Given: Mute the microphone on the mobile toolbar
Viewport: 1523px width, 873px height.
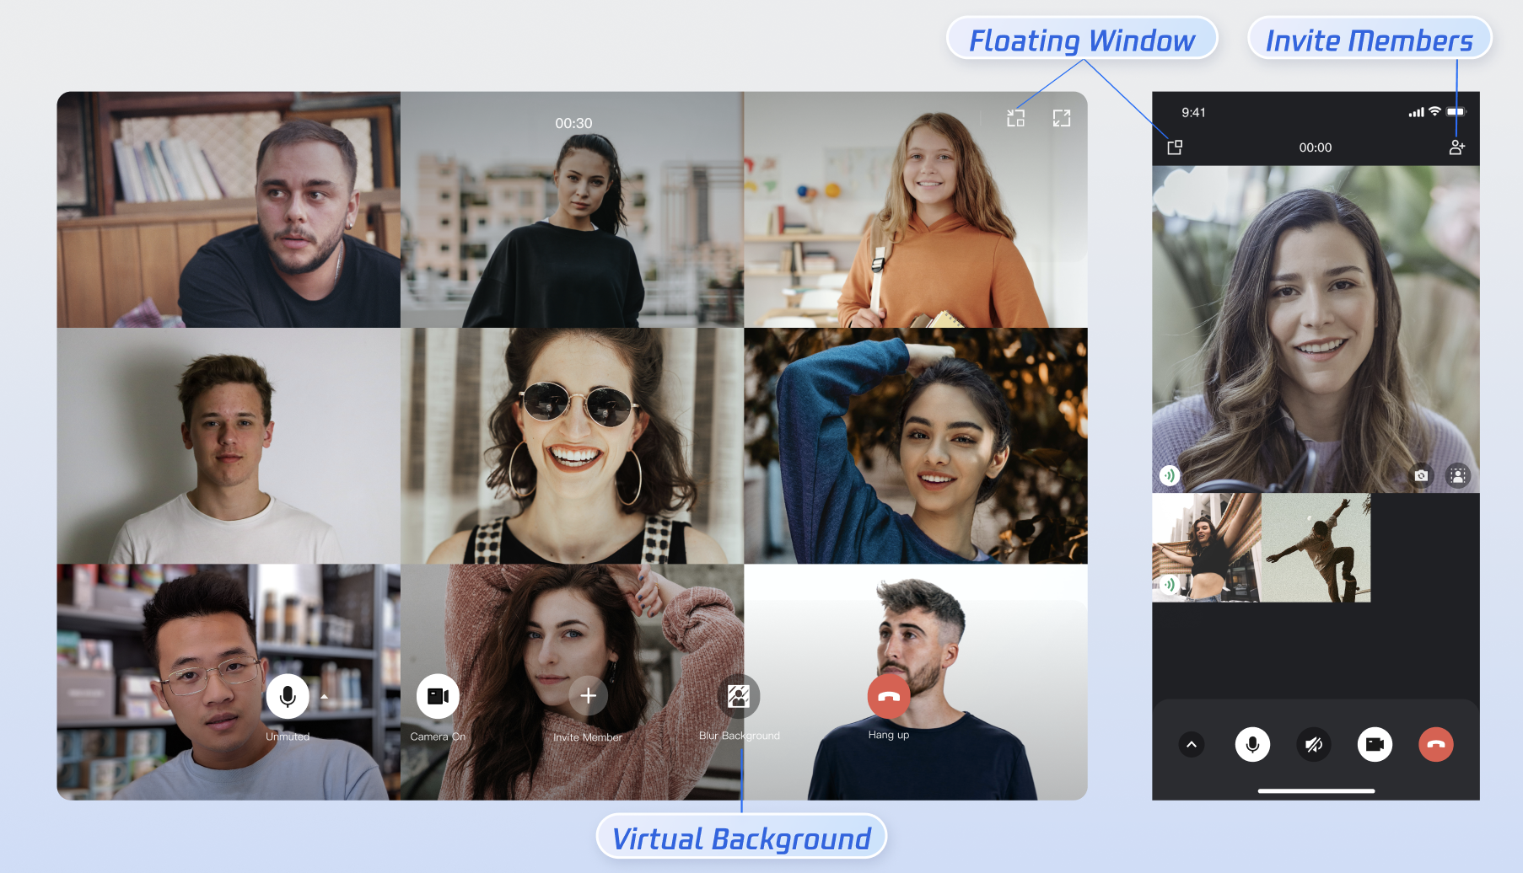Looking at the screenshot, I should click(x=1252, y=744).
